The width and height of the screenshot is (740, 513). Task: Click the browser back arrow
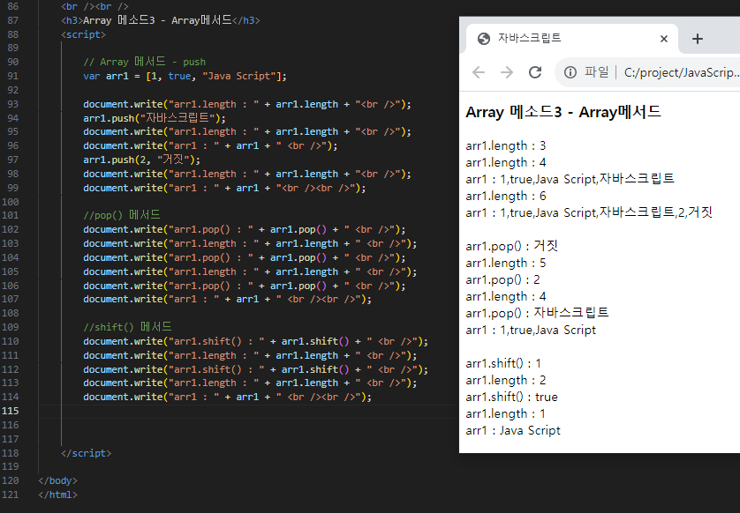pyautogui.click(x=479, y=72)
